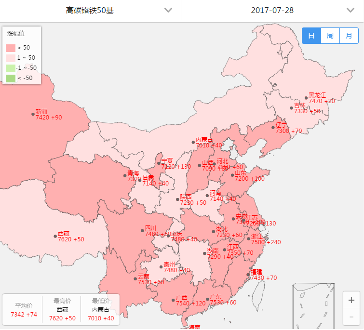Click the 广西 map marker dot
The height and width of the screenshot is (330, 364).
173,300
